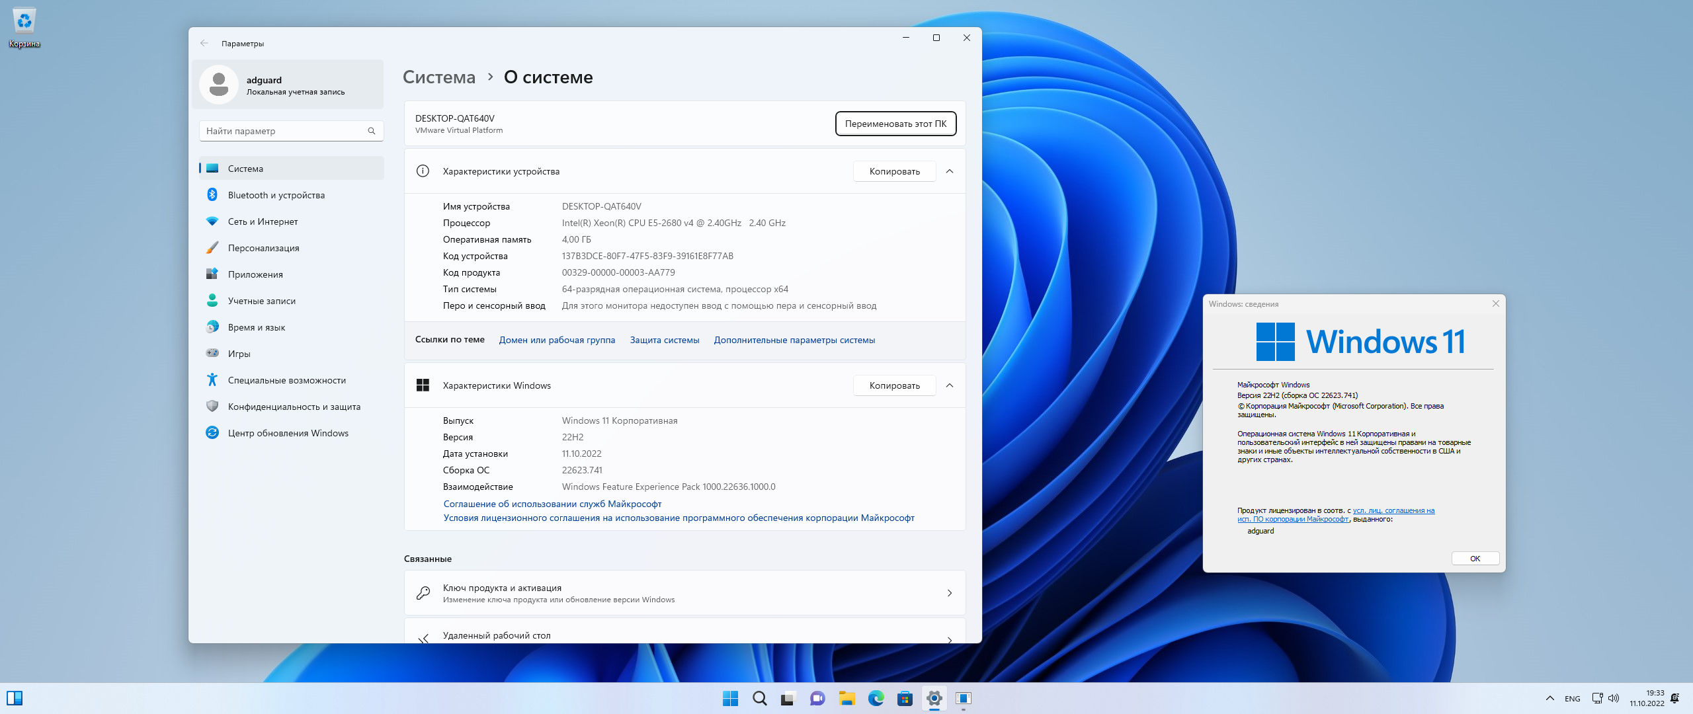Open Условия лицензионного соглашения link
The width and height of the screenshot is (1693, 714).
point(679,518)
